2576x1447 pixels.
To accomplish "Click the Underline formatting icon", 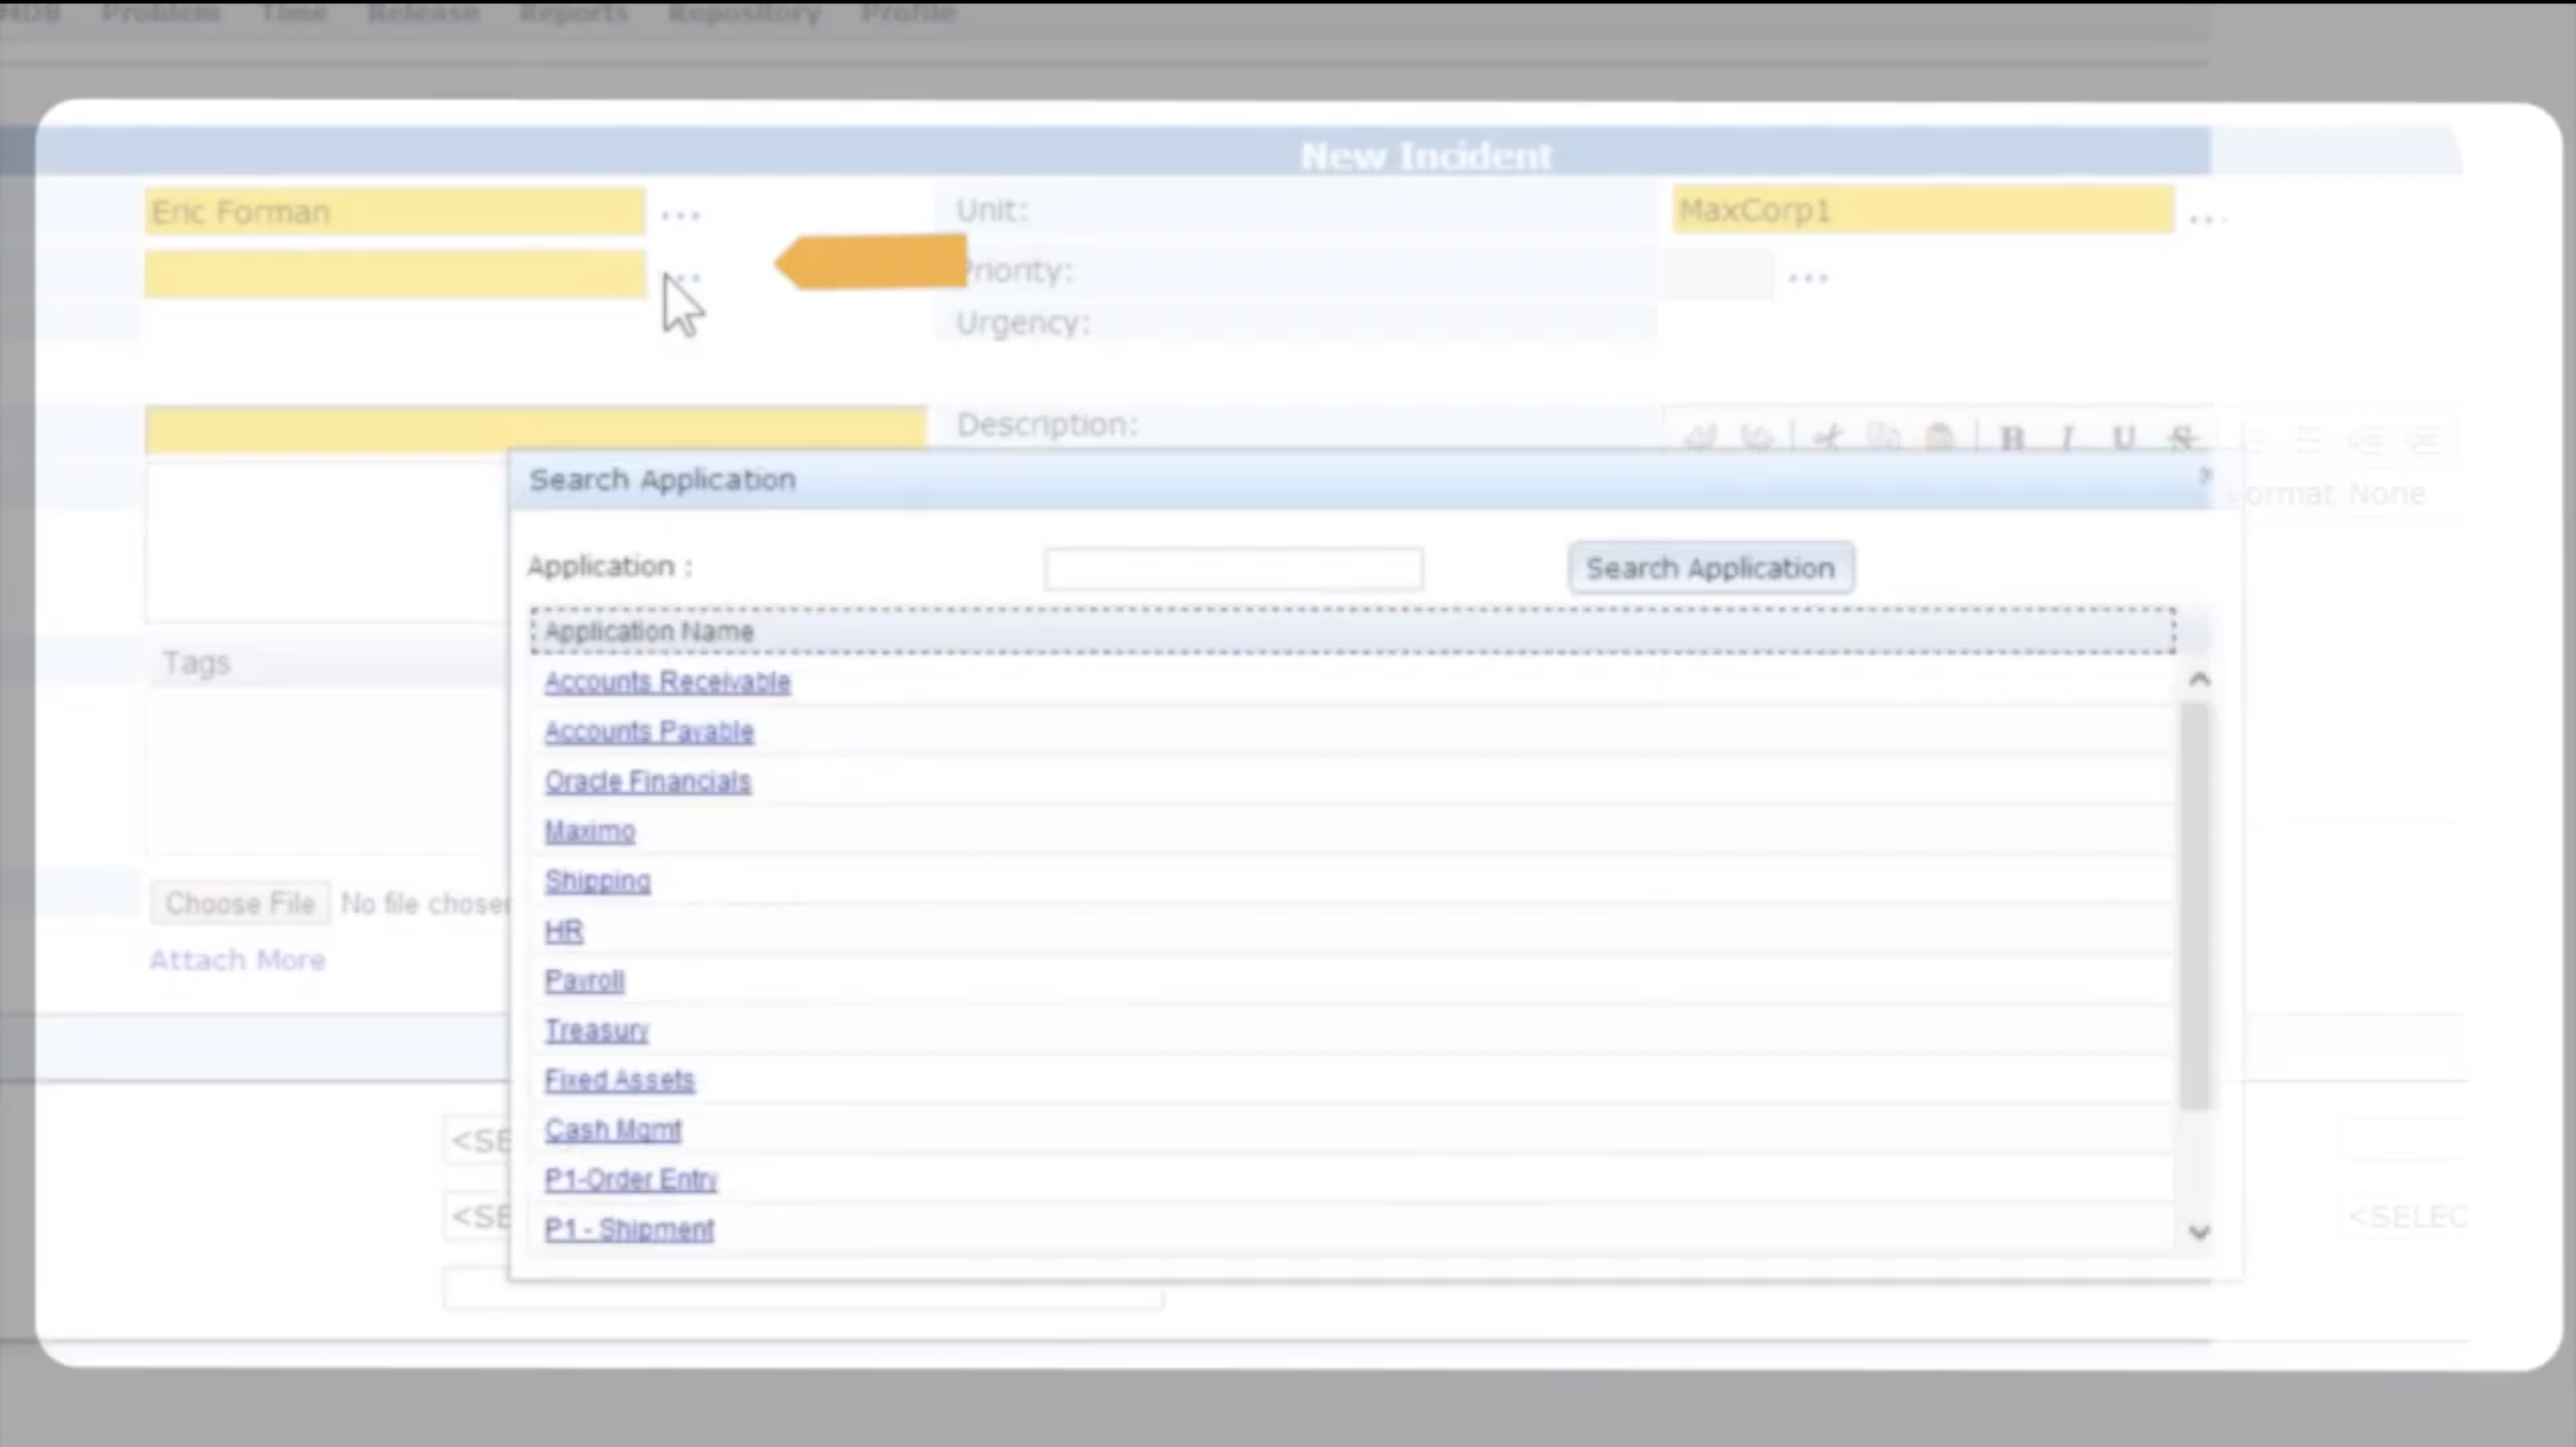I will [2122, 439].
